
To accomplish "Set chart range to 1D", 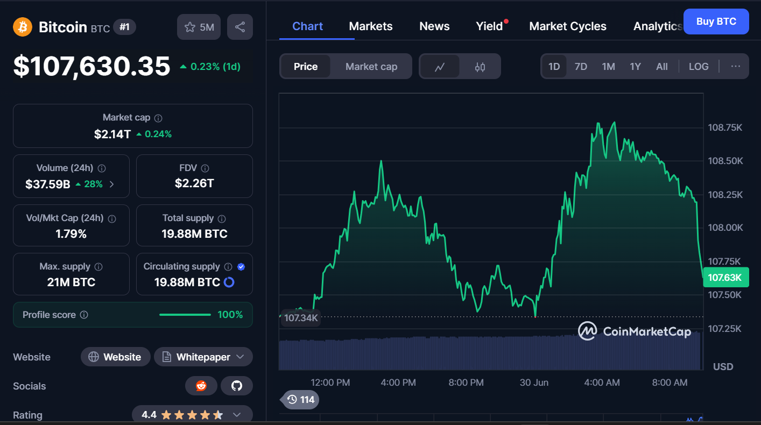I will (x=554, y=67).
